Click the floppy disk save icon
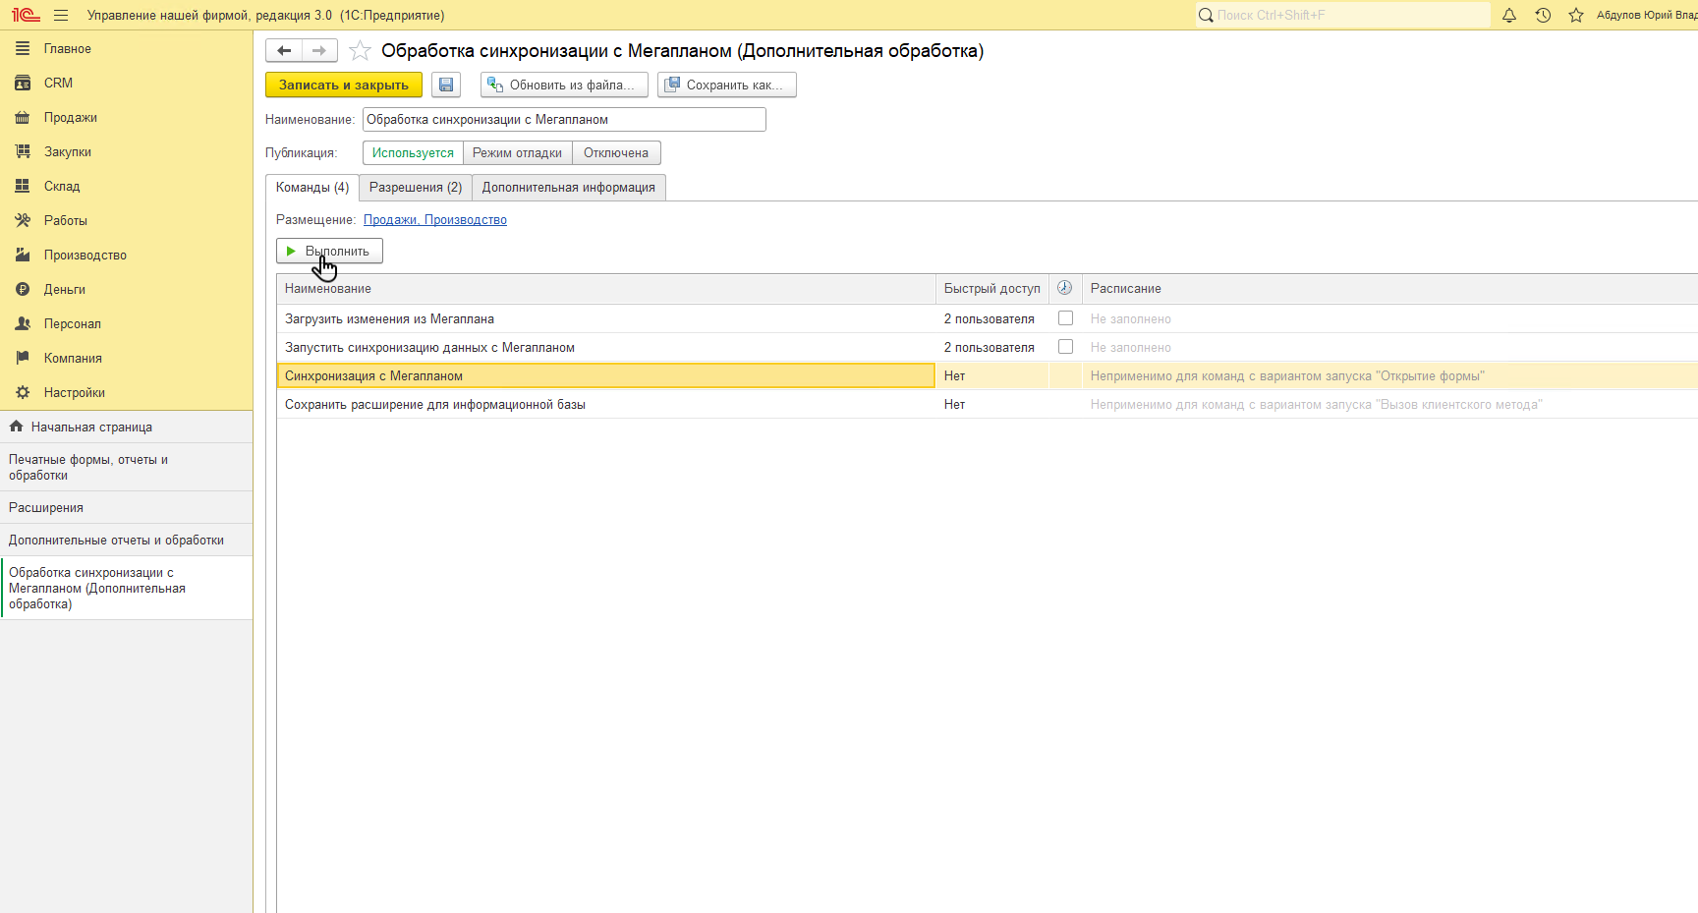The height and width of the screenshot is (913, 1698). 446,85
